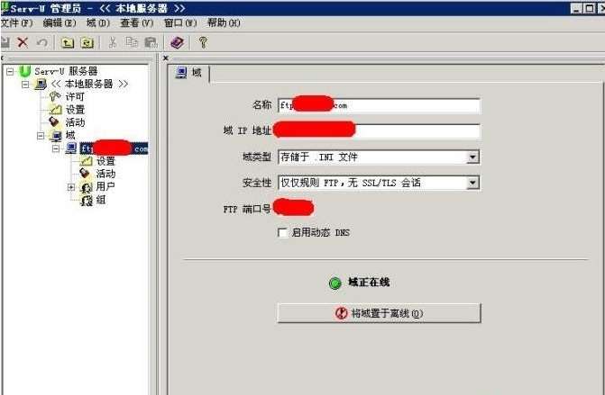This screenshot has height=395, width=605.
Task: Enable the 启用动态 DNS checkbox
Action: pyautogui.click(x=283, y=232)
